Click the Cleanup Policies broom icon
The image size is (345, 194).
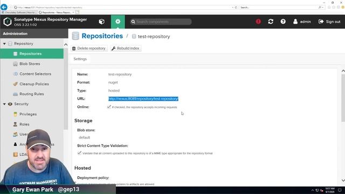coord(15,84)
